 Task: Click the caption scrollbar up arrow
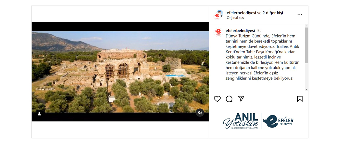(x=306, y=26)
